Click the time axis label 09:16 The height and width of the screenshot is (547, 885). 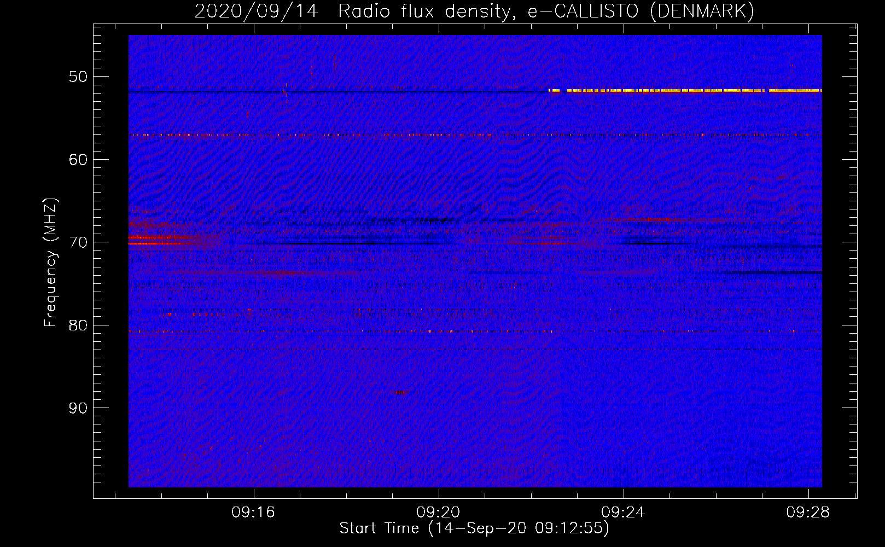[253, 513]
